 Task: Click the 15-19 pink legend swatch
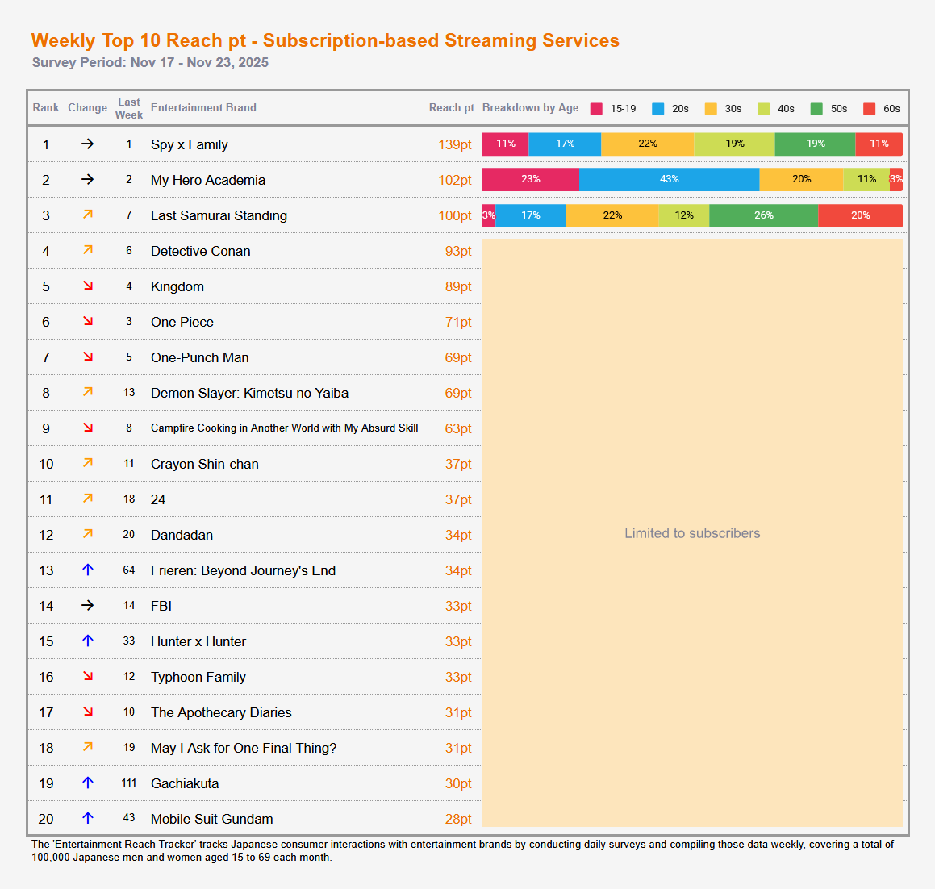pyautogui.click(x=596, y=109)
